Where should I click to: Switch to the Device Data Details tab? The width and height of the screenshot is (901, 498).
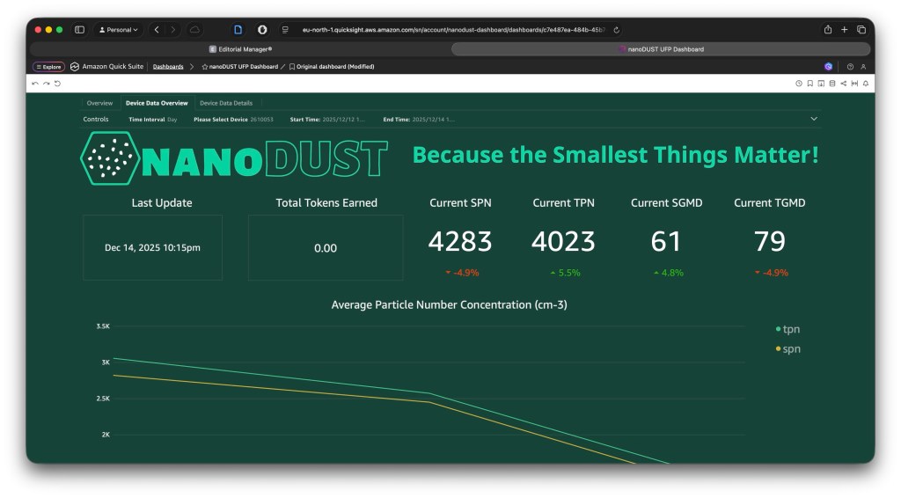226,103
